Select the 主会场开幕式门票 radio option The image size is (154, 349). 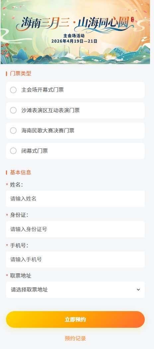[75, 90]
